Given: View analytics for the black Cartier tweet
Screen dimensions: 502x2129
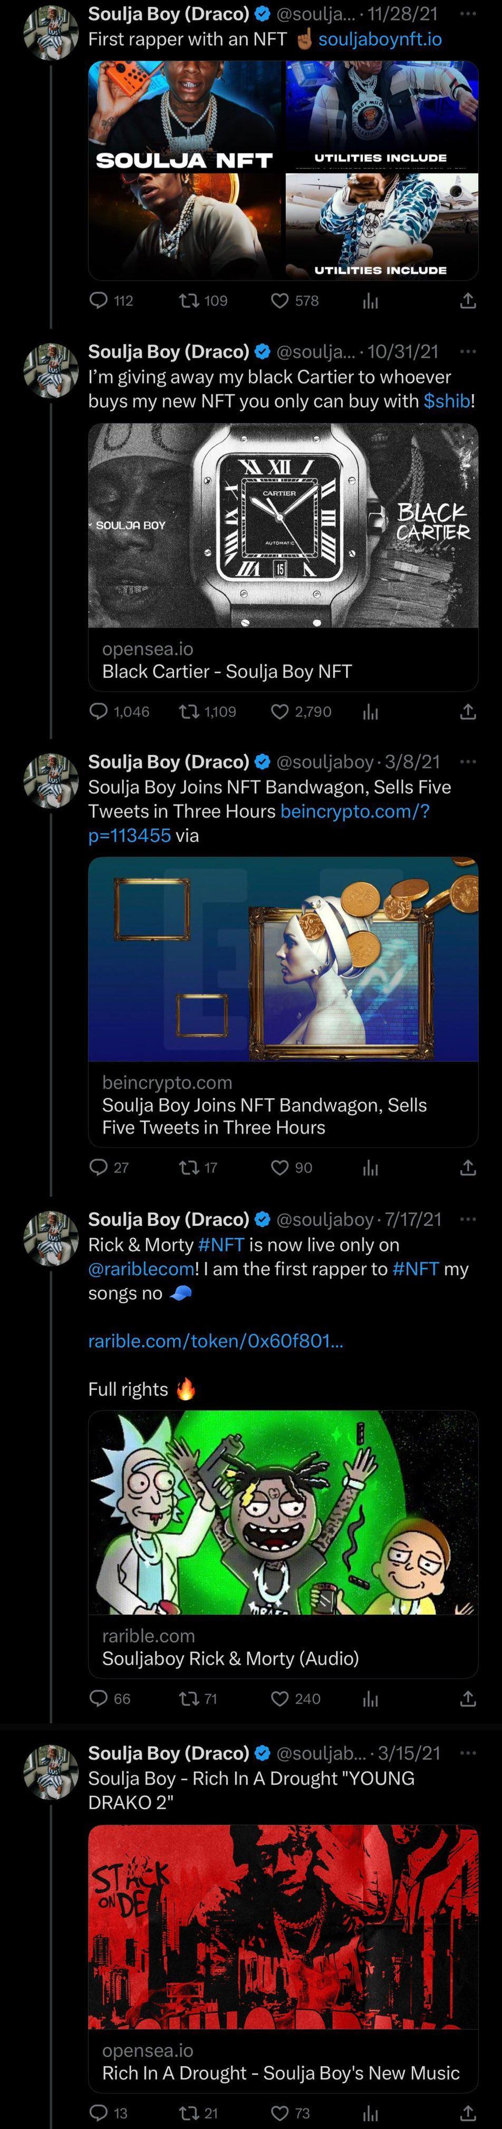Looking at the screenshot, I should pos(371,712).
